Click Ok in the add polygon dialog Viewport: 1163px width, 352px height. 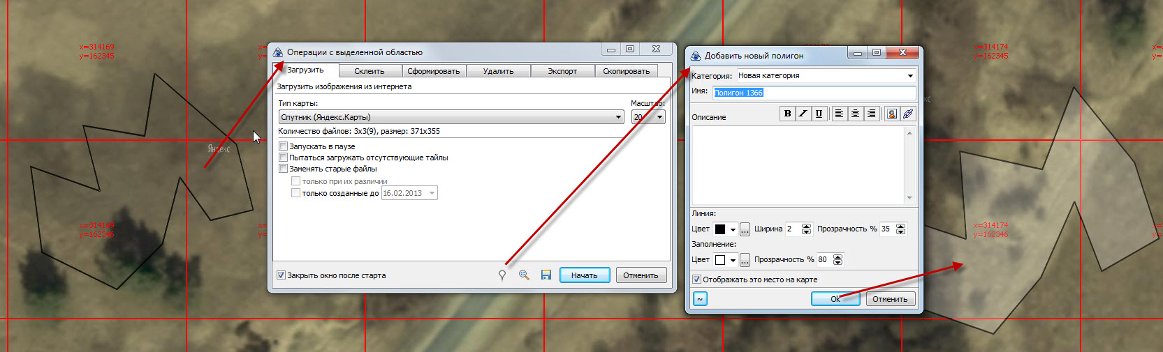pos(835,299)
